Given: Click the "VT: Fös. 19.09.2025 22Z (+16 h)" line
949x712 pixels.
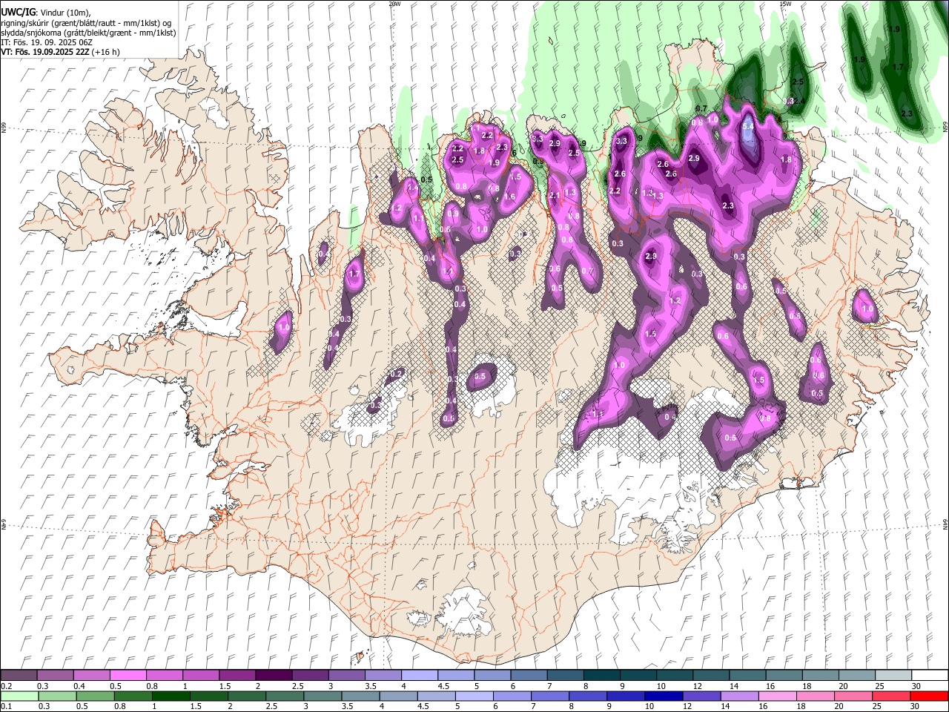Looking at the screenshot, I should 60,52.
